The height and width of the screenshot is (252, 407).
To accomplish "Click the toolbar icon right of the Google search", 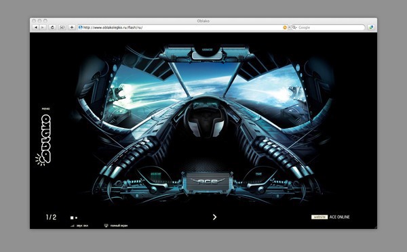I will tap(371, 28).
